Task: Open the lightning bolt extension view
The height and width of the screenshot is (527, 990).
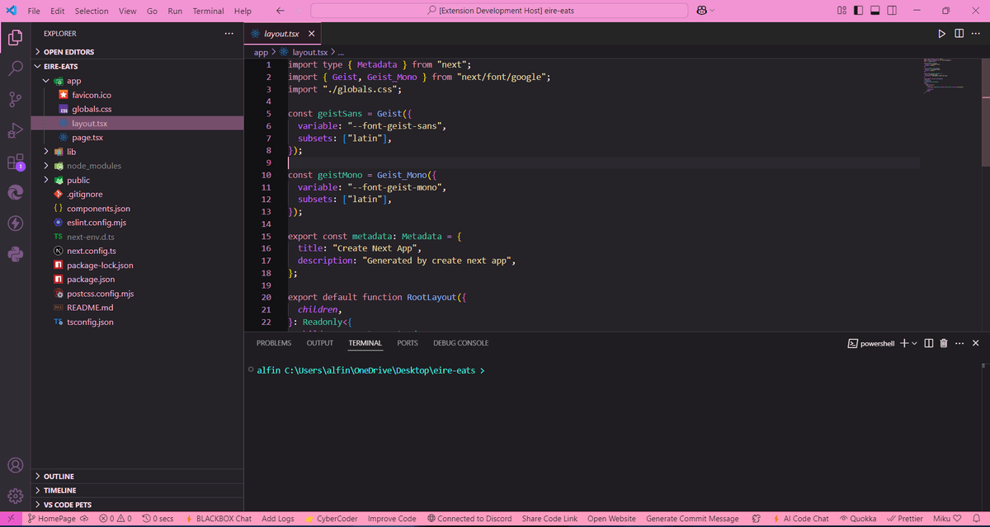Action: point(15,224)
